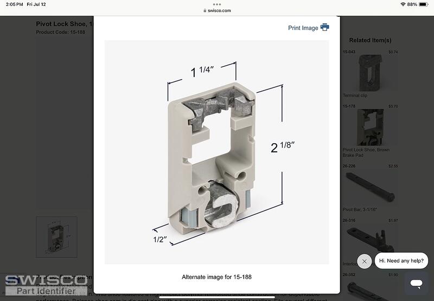Viewport: 434px width, 301px height.
Task: Open the Pivot Lock Shoe, Brown Brake Pad image
Action: (370, 127)
